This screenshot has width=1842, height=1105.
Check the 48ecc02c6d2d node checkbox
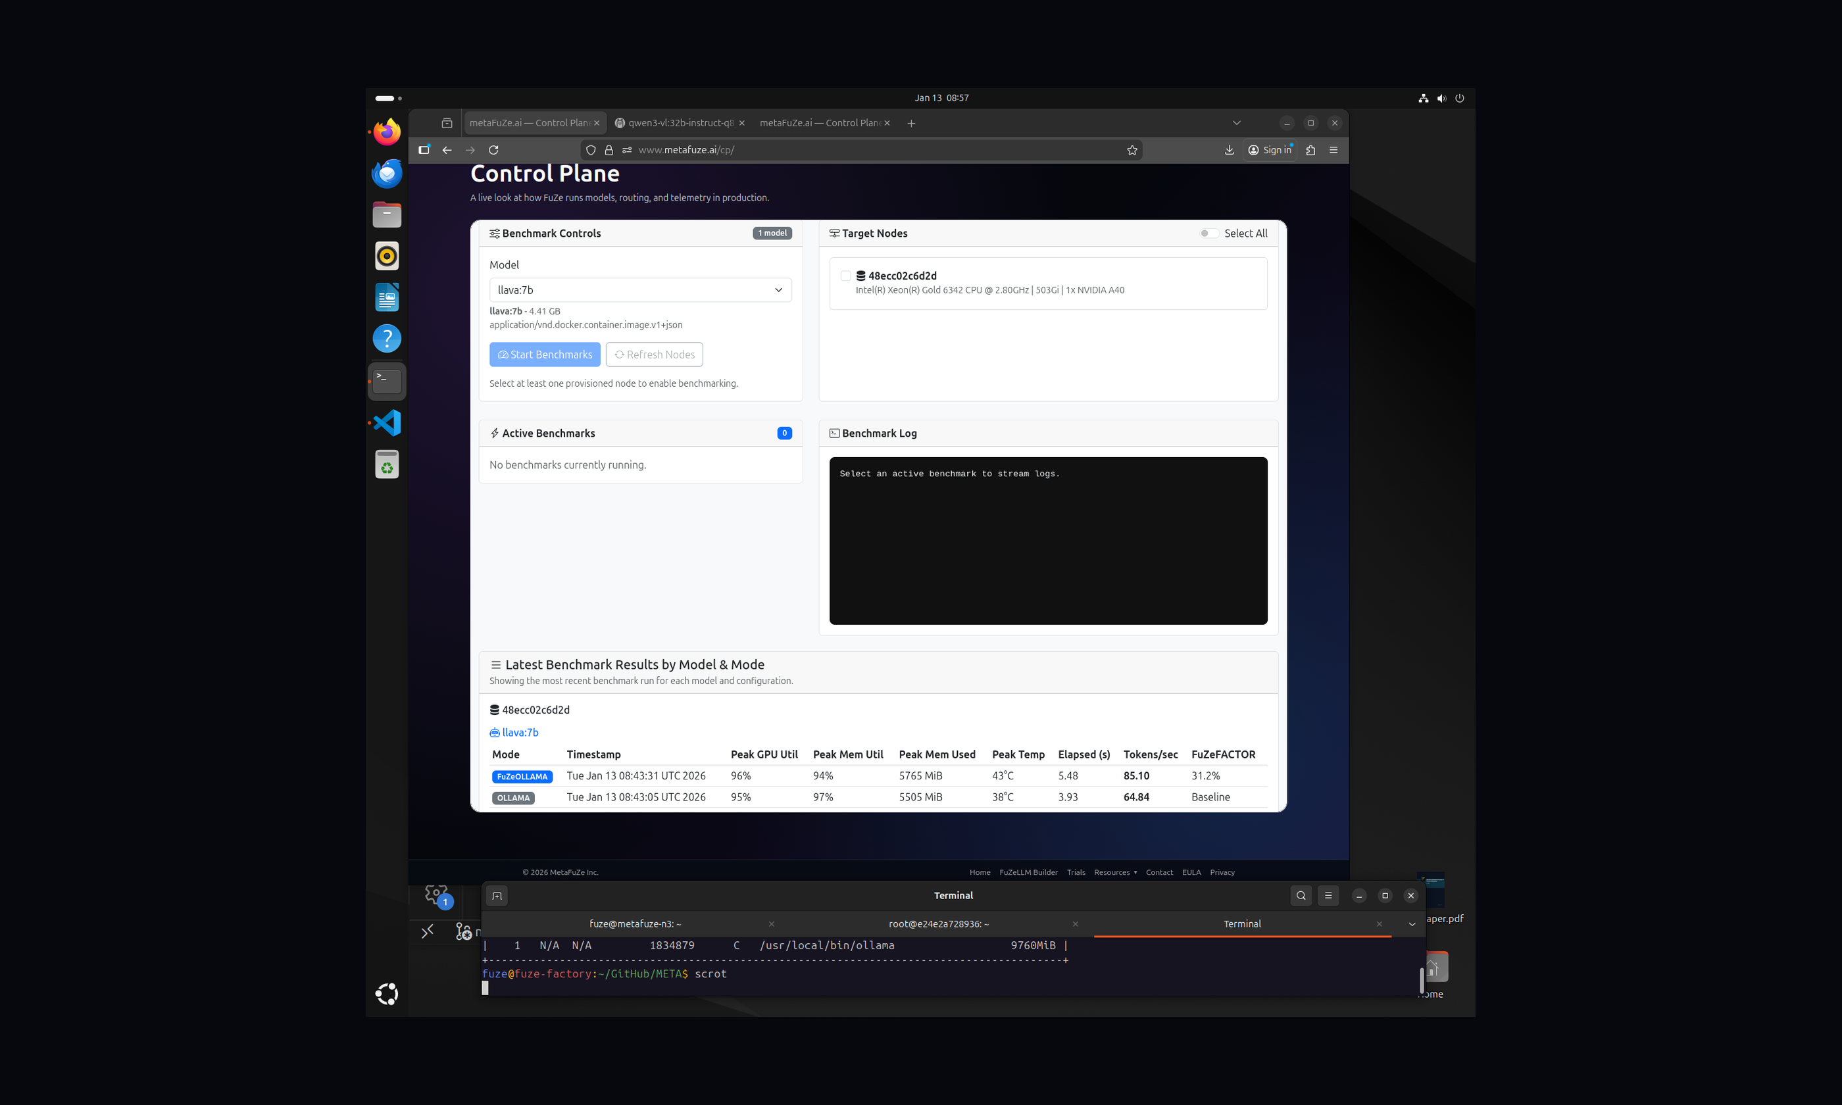[x=845, y=276]
